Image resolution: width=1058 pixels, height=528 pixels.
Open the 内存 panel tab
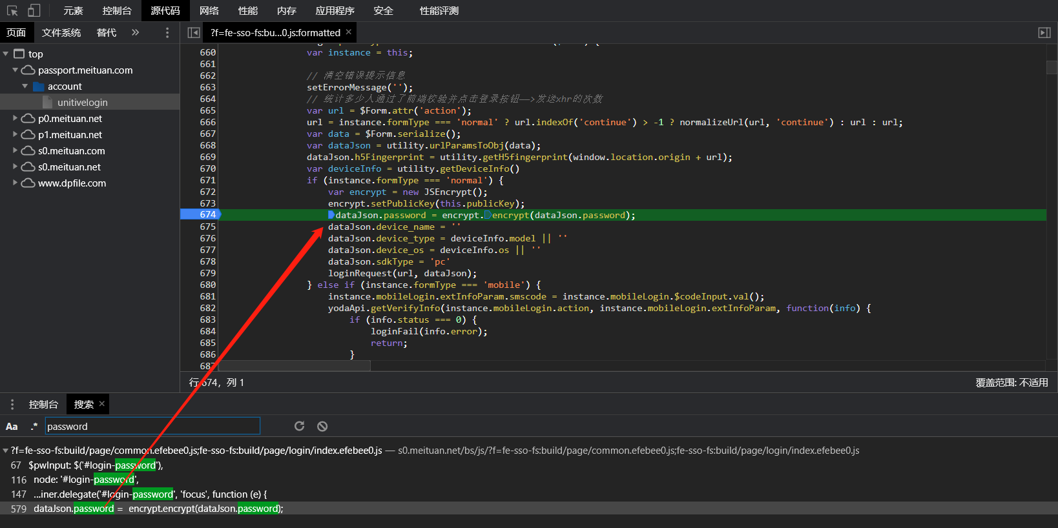click(x=287, y=10)
